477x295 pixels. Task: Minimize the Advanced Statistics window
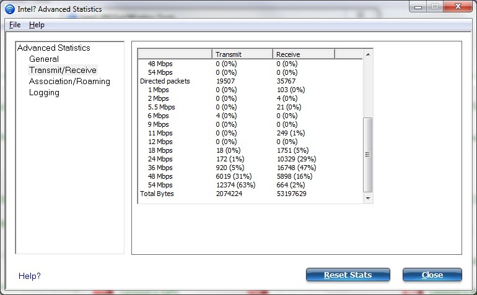418,7
